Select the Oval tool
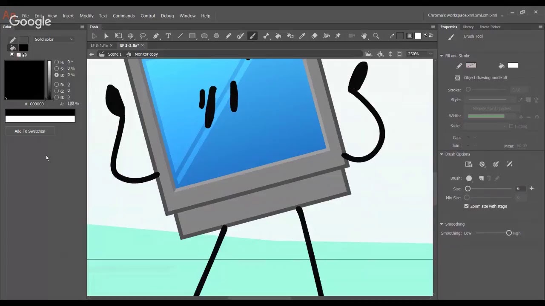This screenshot has width=545, height=306. [x=204, y=36]
